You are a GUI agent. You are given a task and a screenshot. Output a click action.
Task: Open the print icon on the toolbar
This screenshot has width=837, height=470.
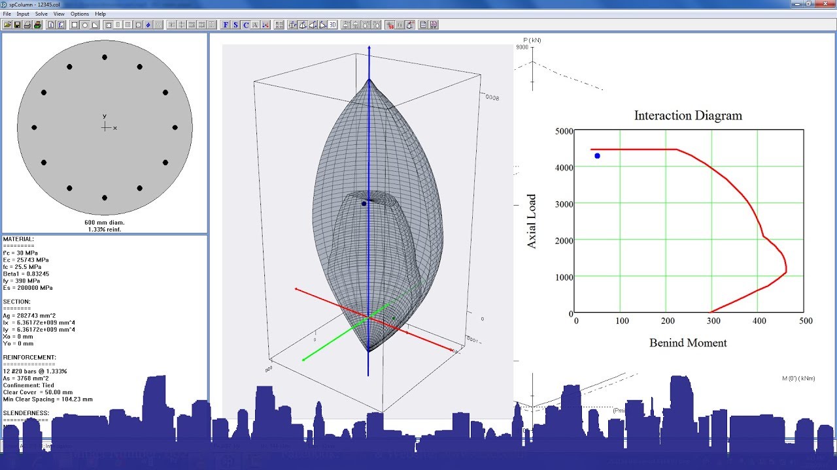coord(27,25)
